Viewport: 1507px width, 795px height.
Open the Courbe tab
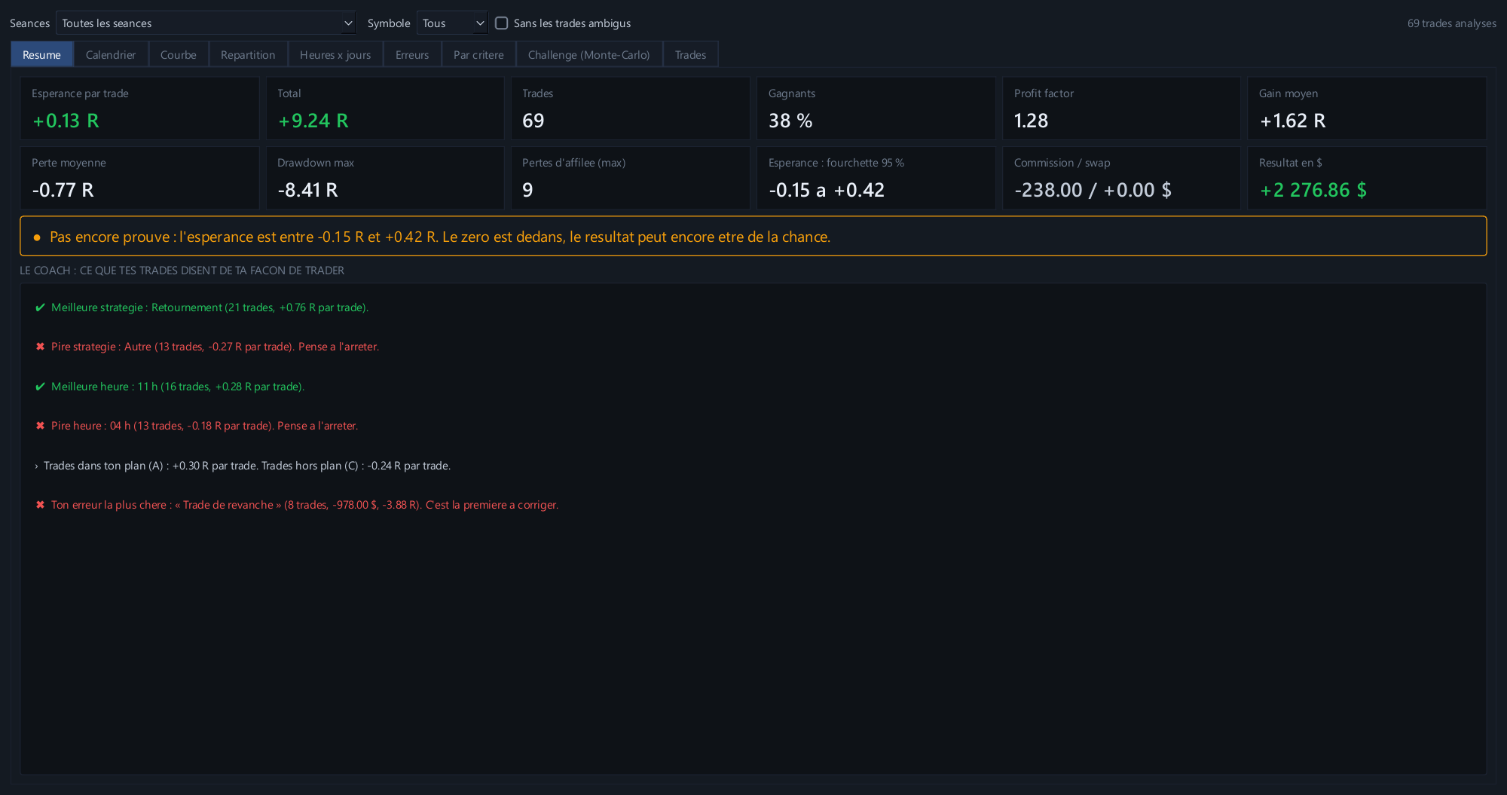[x=179, y=55]
